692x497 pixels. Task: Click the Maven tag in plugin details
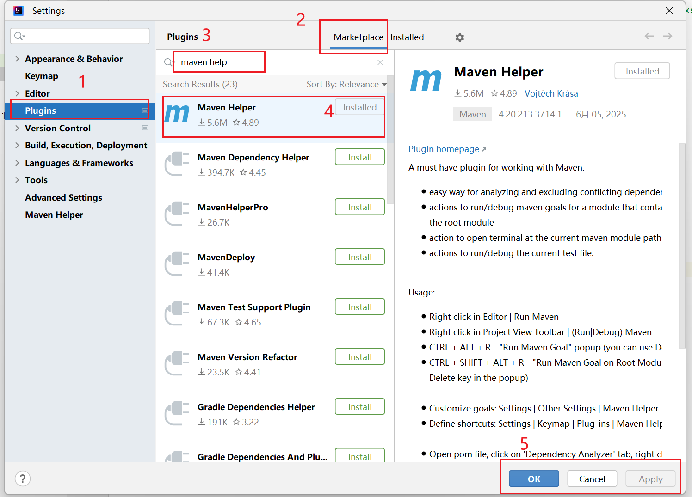point(472,114)
